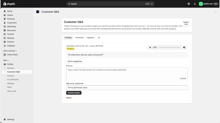The height and width of the screenshot is (123, 220).
Task: Click the Reject link
Action: [x=69, y=98]
